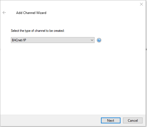This screenshot has height=127, width=147.
Task: Dismiss the dialog with the X icon
Action: (141, 4)
